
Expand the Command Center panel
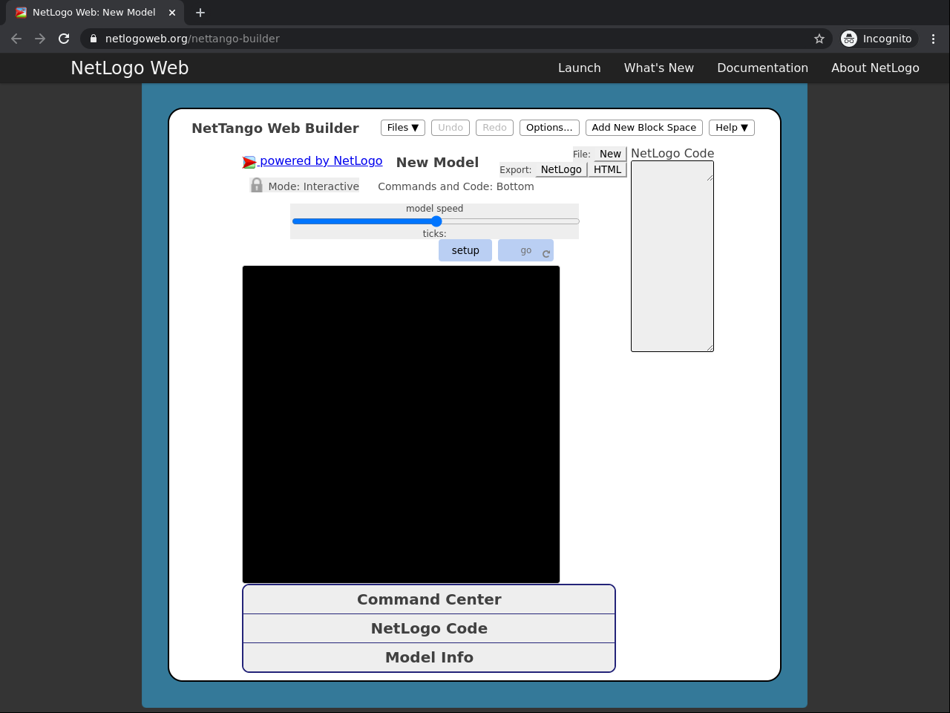(429, 599)
